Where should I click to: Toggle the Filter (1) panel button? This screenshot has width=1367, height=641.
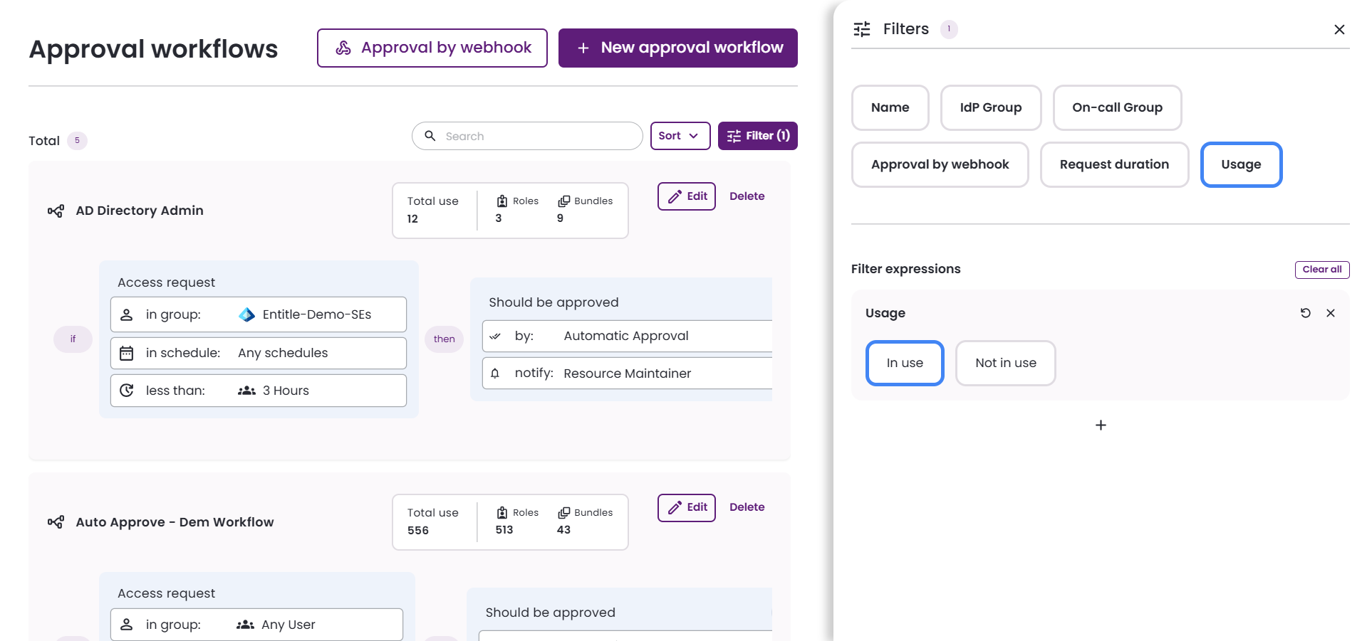click(757, 136)
